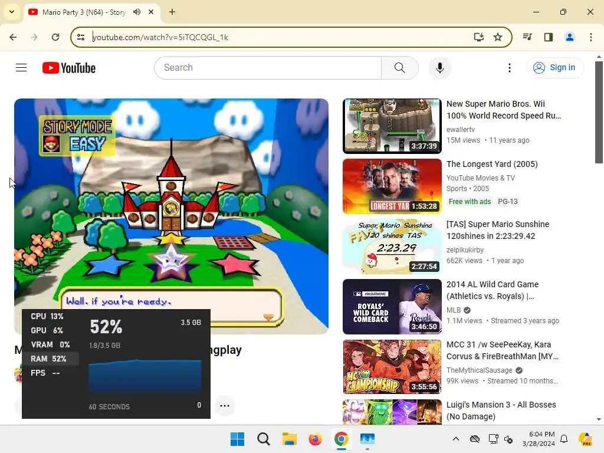Open Chrome profile avatar
Viewport: 604px width, 453px height.
pyautogui.click(x=570, y=37)
